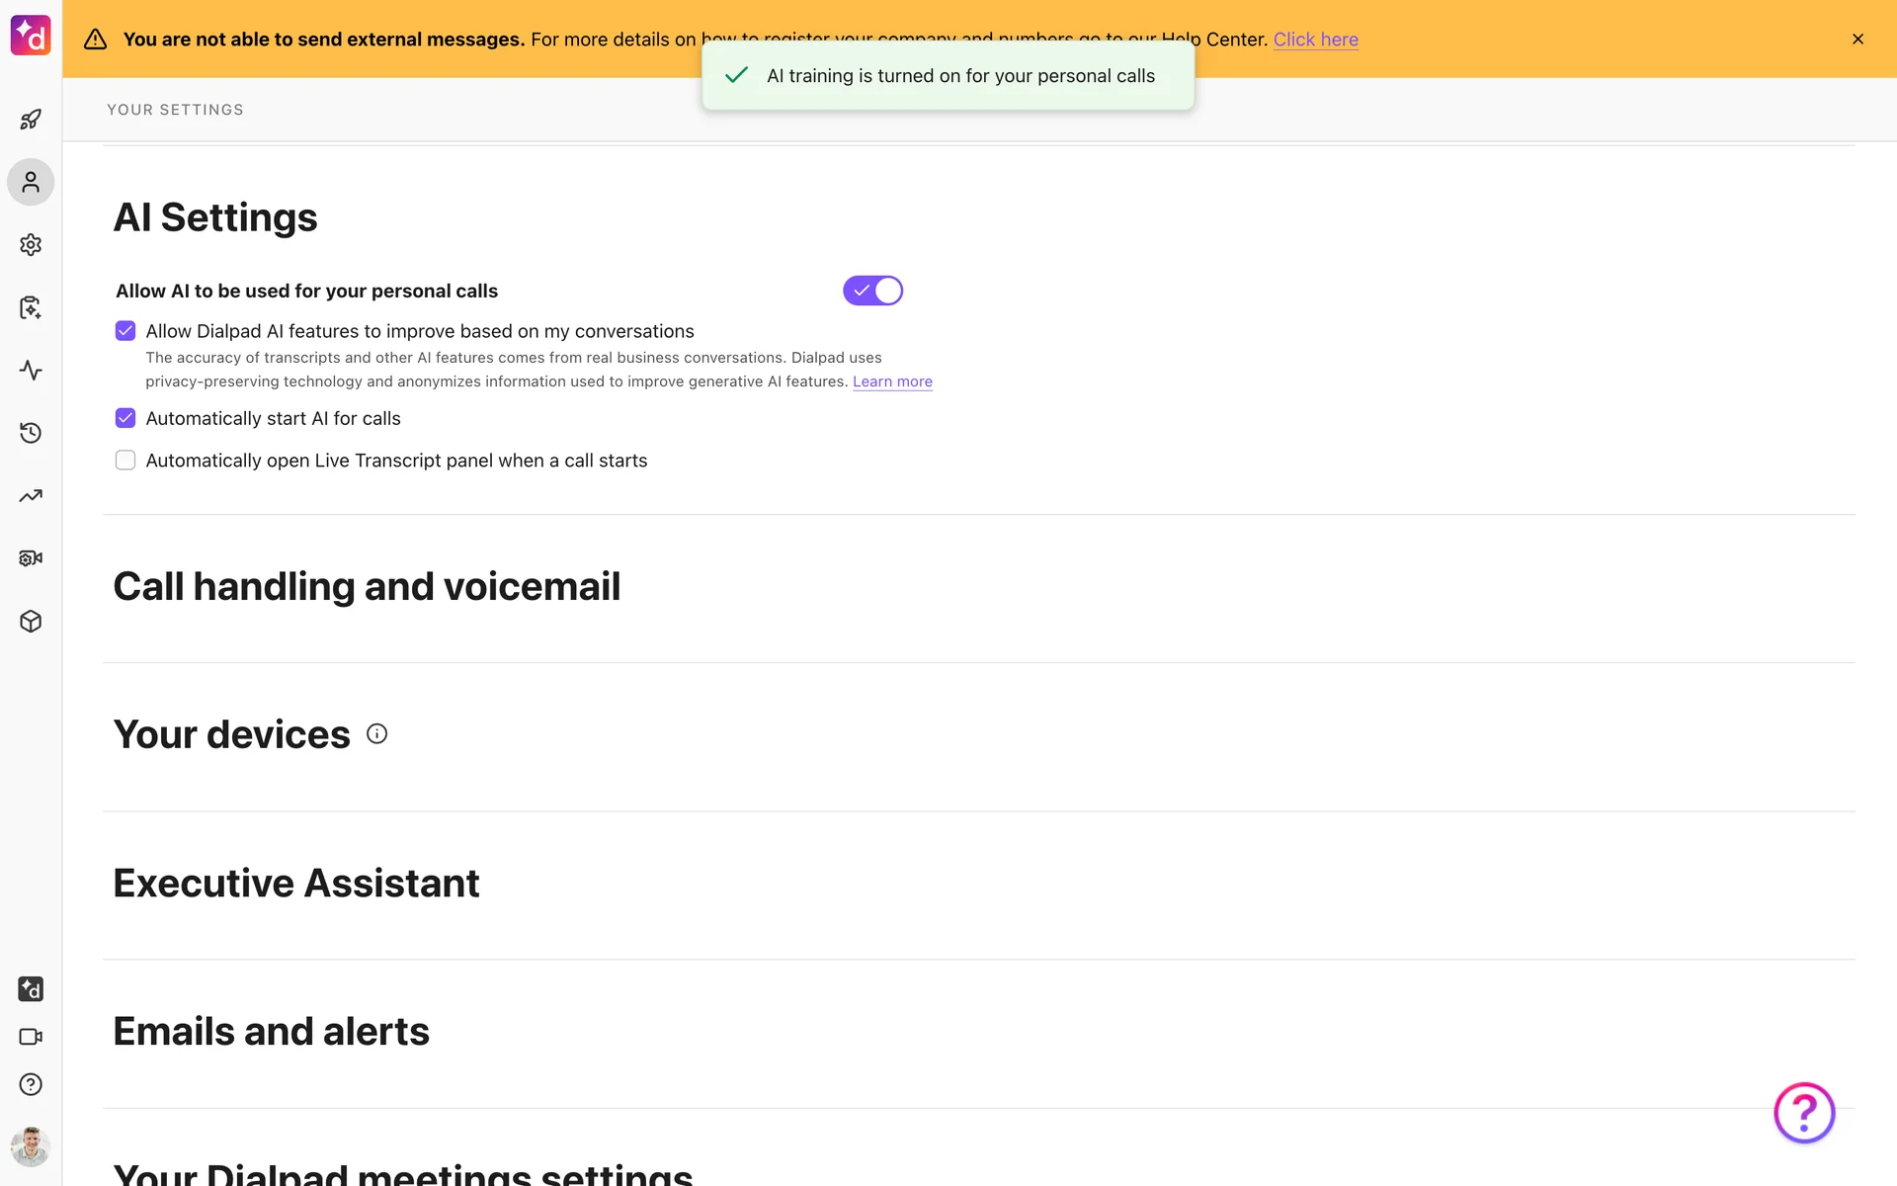
Task: Click the rocket icon in sidebar
Action: point(31,120)
